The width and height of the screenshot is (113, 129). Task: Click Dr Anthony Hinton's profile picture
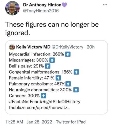(x=12, y=8)
